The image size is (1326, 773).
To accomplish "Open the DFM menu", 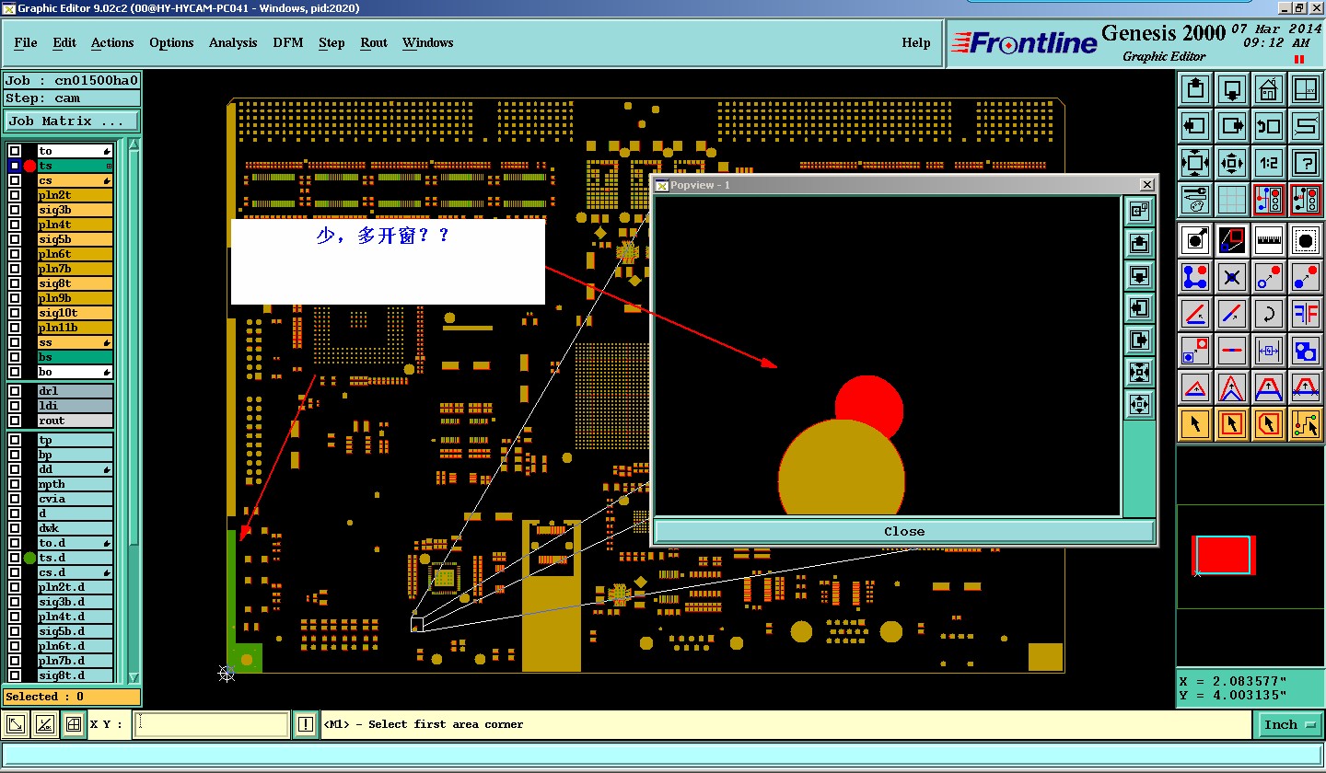I will (288, 43).
